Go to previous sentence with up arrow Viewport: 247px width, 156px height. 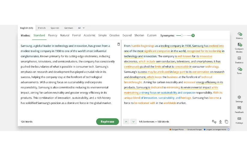click(126, 122)
